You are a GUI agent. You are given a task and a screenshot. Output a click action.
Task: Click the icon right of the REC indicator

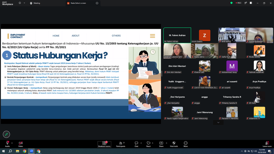point(246,3)
